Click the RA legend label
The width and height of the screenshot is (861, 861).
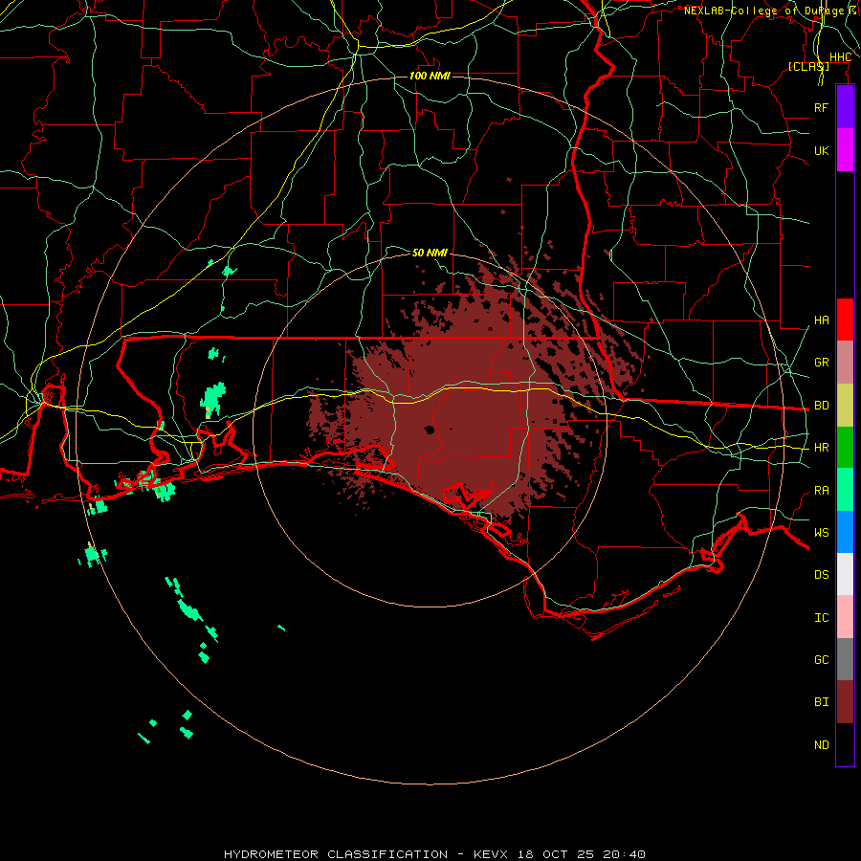tap(821, 491)
